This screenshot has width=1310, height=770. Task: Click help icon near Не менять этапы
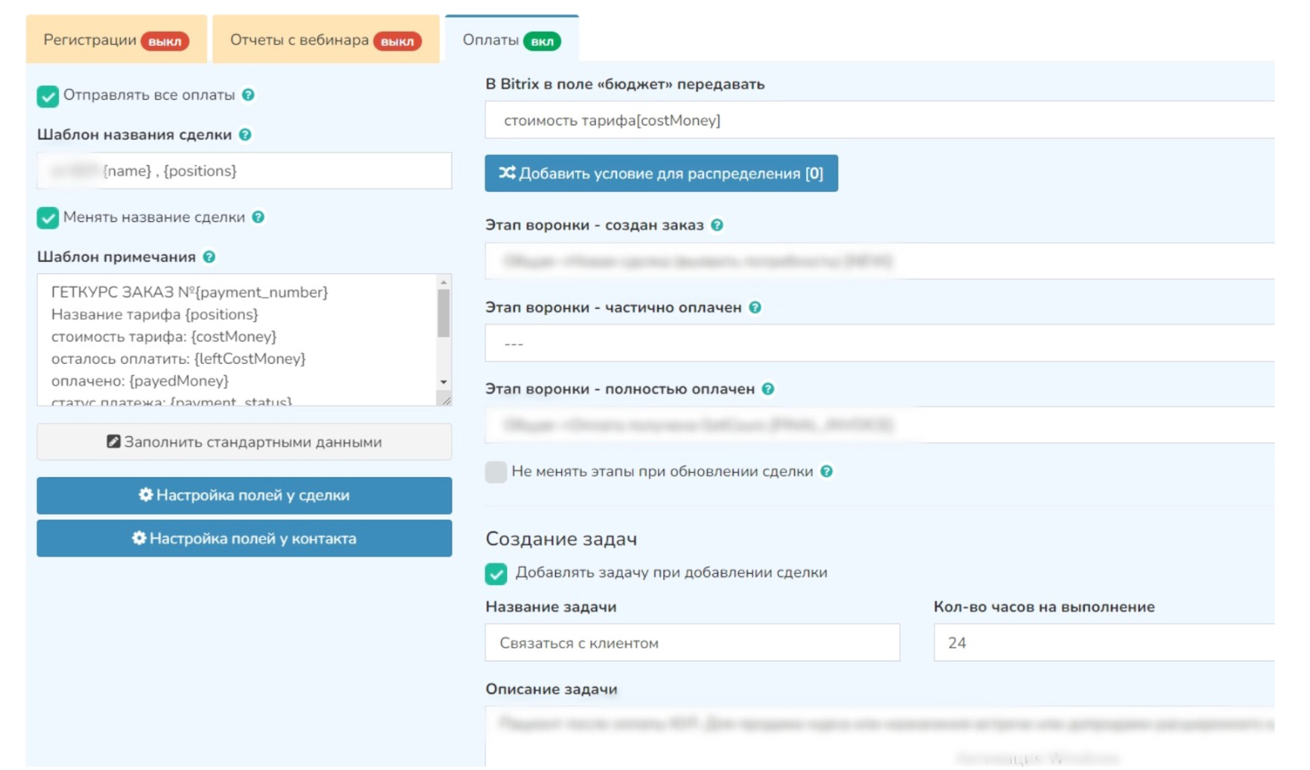tap(826, 472)
